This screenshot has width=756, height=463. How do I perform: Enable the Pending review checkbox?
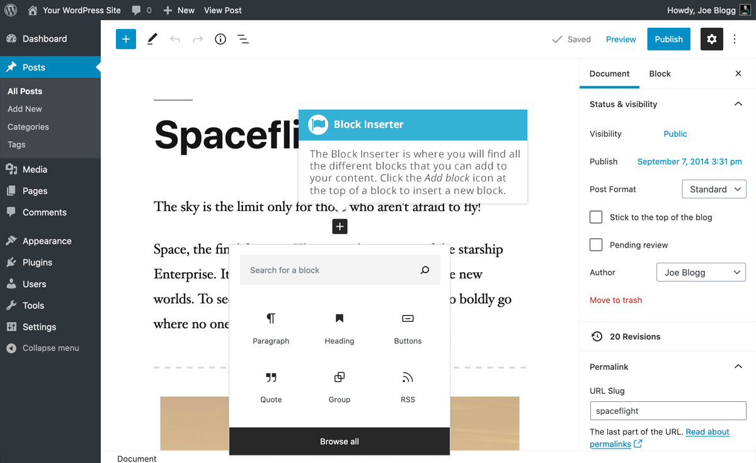596,245
